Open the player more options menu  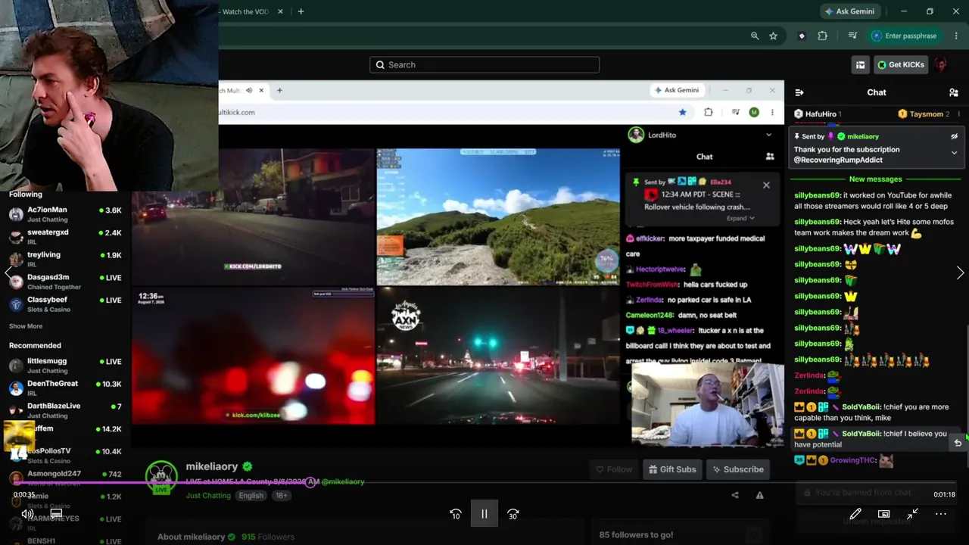tap(941, 514)
